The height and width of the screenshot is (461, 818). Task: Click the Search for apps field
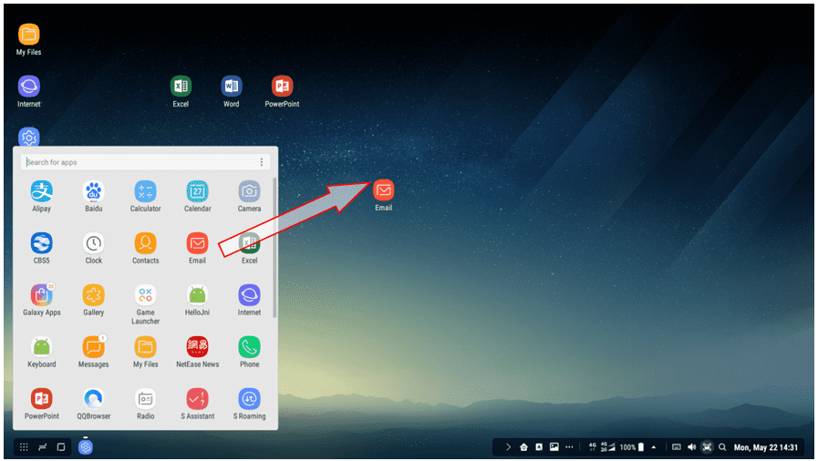pyautogui.click(x=137, y=162)
